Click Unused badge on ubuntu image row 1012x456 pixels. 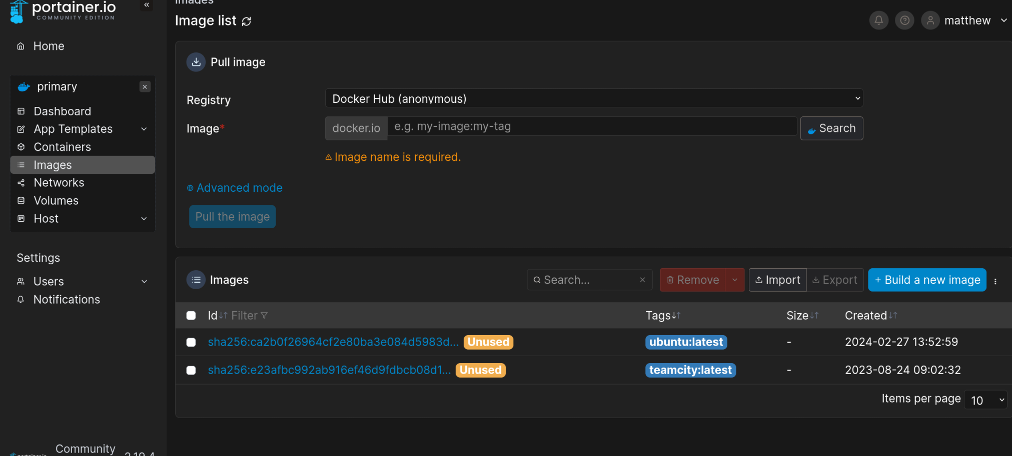pyautogui.click(x=488, y=342)
